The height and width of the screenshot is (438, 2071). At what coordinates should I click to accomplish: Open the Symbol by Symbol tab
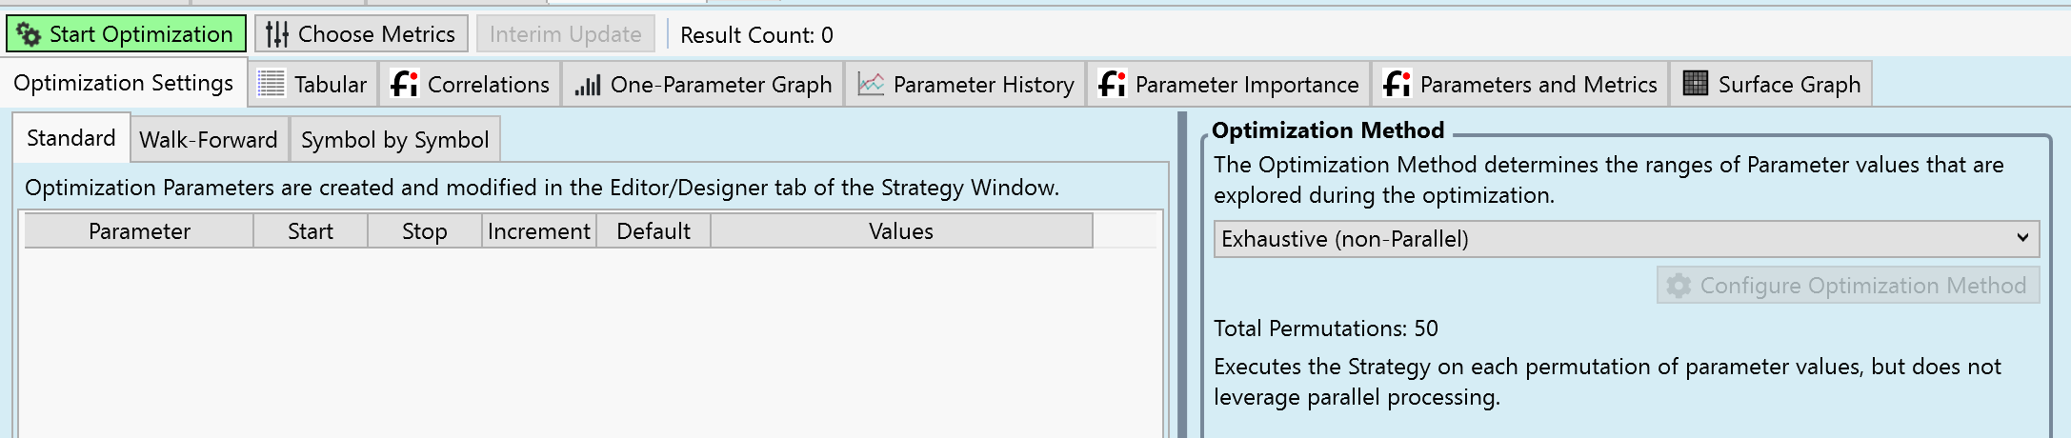pyautogui.click(x=394, y=140)
